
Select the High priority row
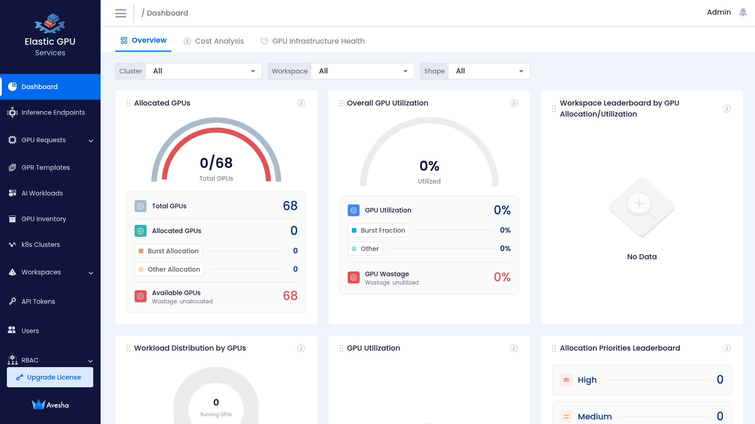click(x=642, y=380)
